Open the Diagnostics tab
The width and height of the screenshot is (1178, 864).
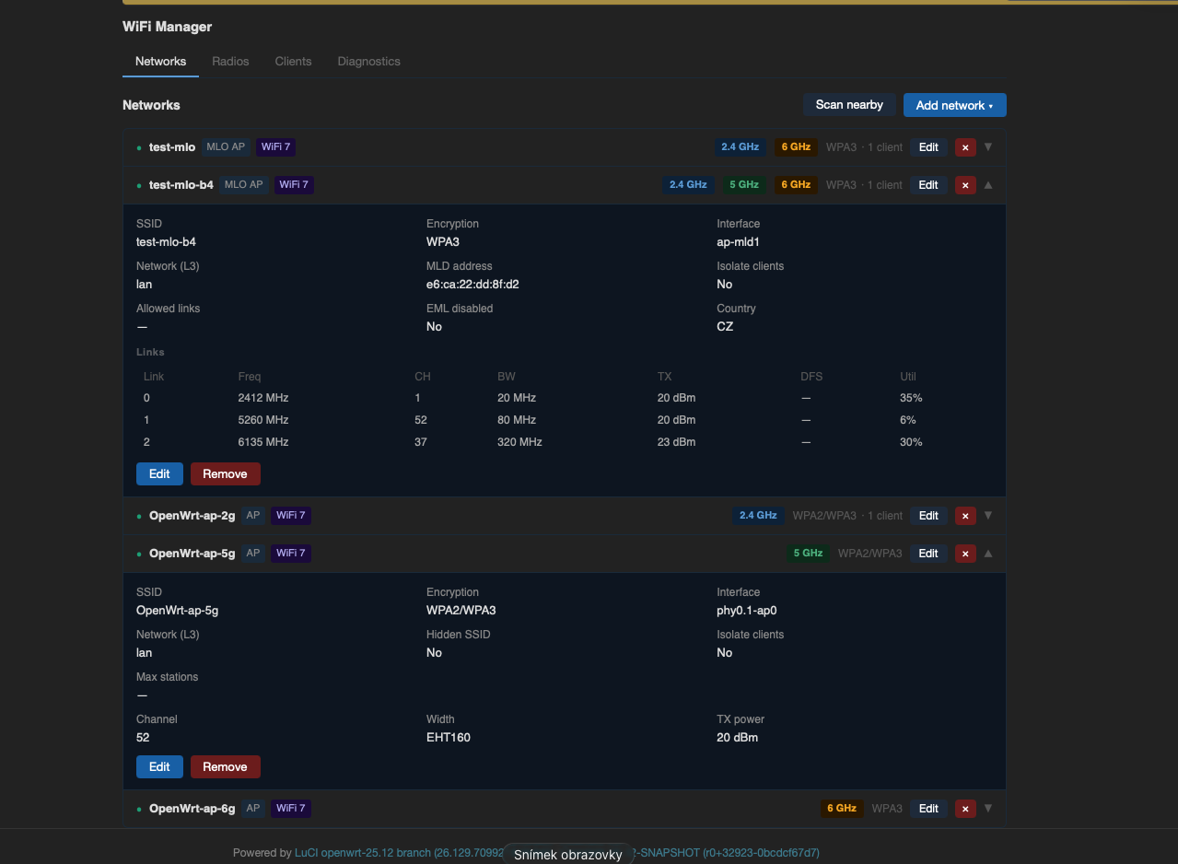(368, 61)
